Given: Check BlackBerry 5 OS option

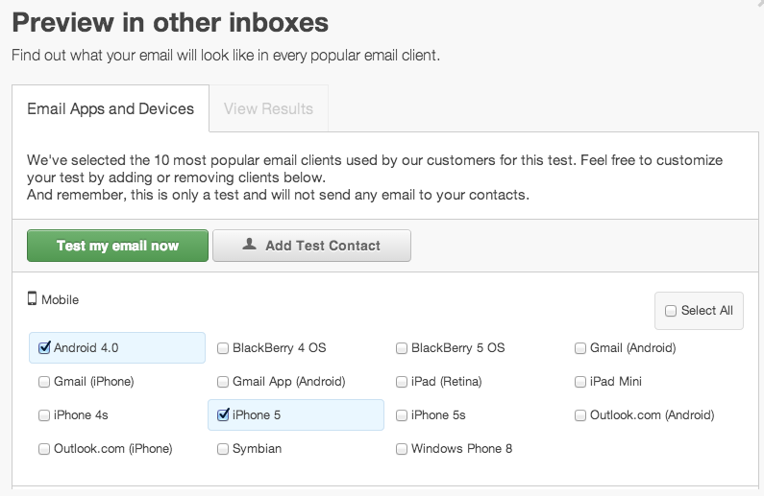Looking at the screenshot, I should pos(402,348).
